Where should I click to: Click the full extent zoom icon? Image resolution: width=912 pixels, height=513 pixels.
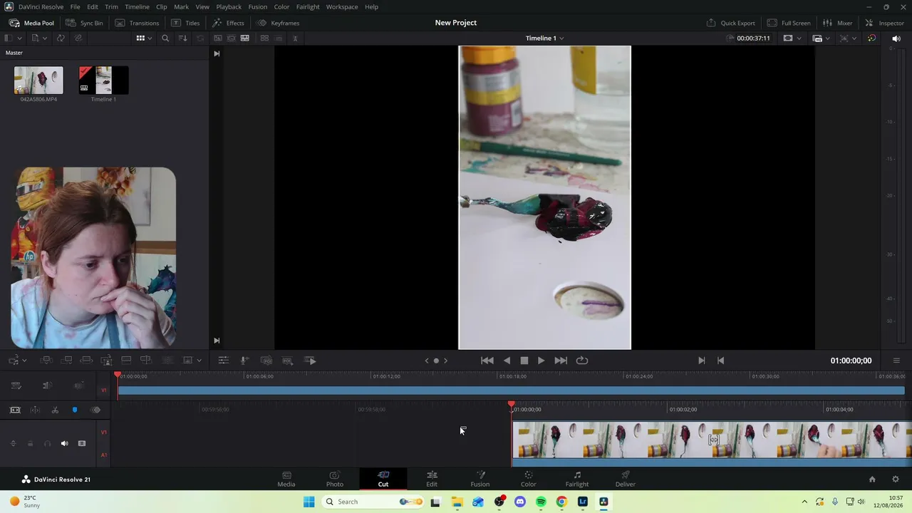click(x=15, y=410)
